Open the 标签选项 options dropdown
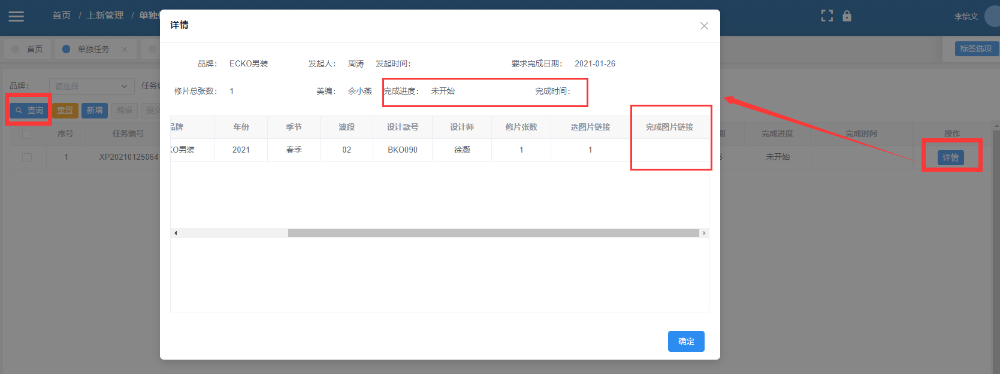Image resolution: width=1000 pixels, height=374 pixels. pyautogui.click(x=975, y=48)
